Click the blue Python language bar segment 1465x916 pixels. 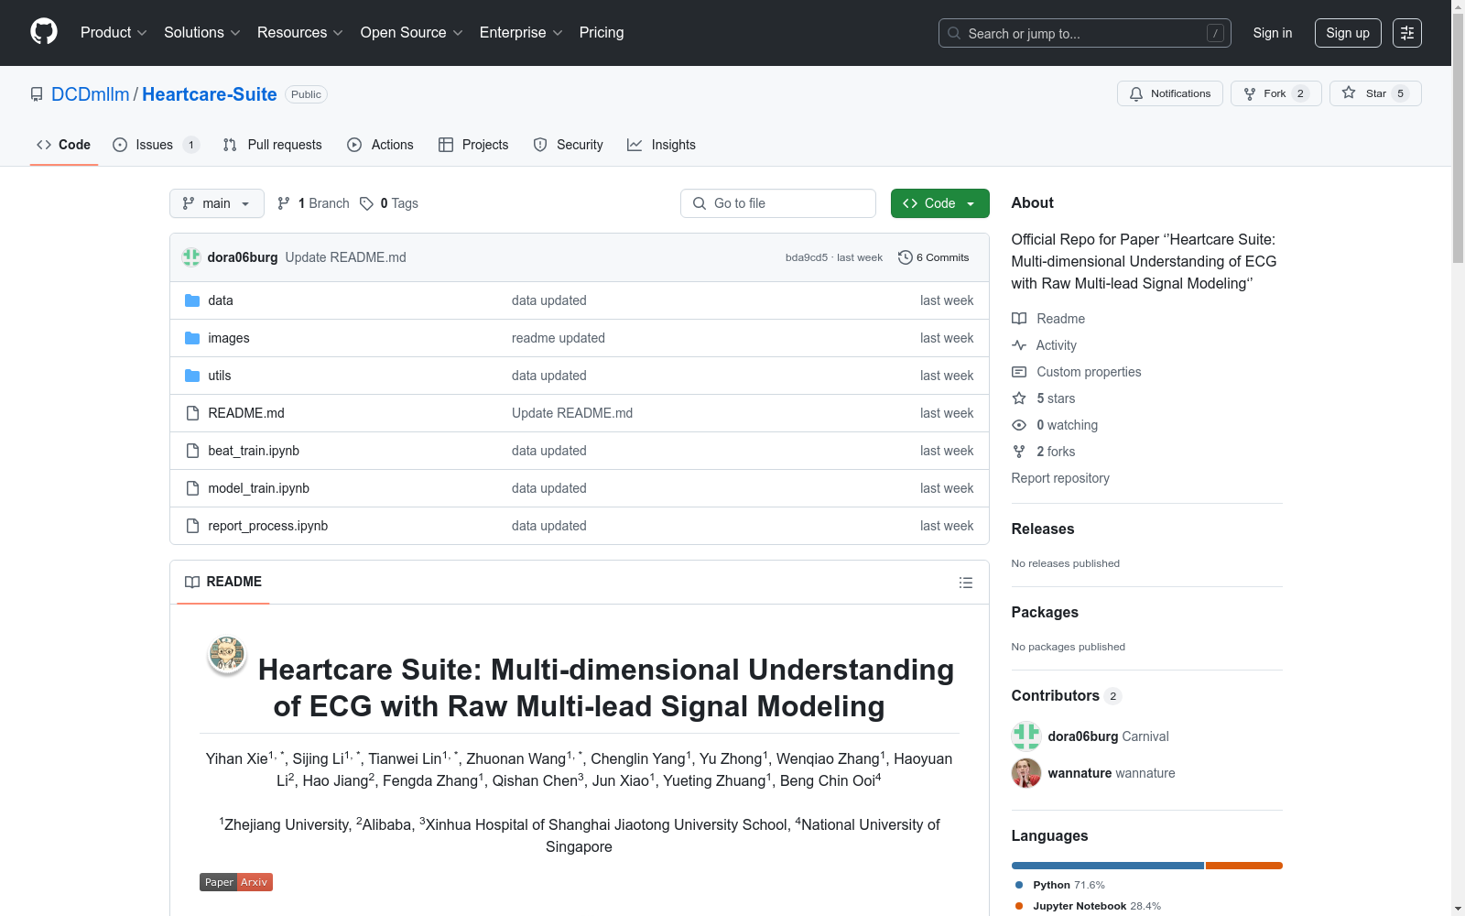point(1108,866)
